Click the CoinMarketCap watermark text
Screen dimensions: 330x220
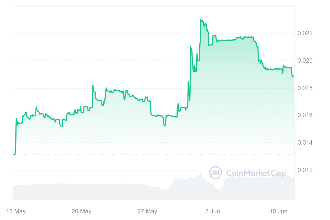point(256,173)
